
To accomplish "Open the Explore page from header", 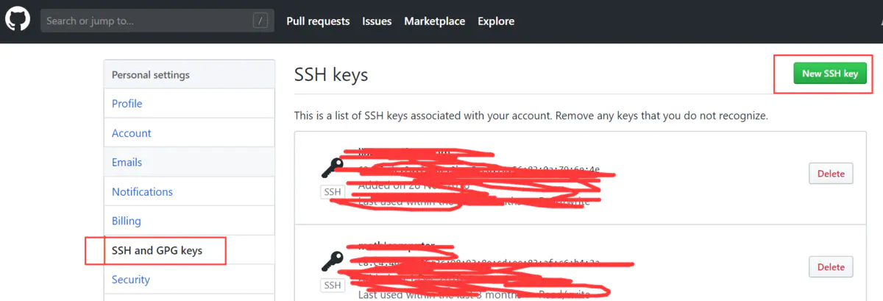I will pyautogui.click(x=496, y=21).
